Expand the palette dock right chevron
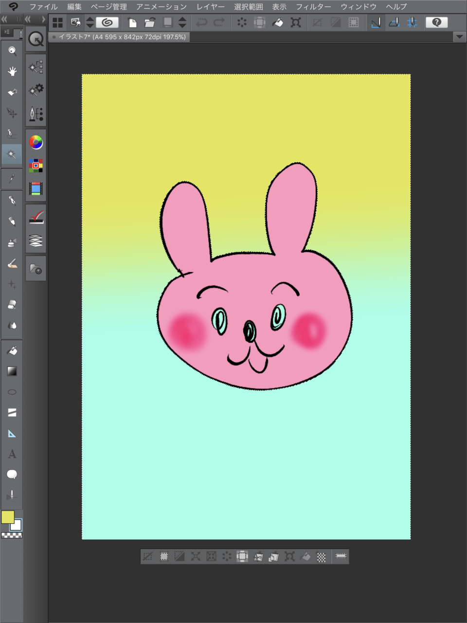Image resolution: width=467 pixels, height=623 pixels. point(43,19)
